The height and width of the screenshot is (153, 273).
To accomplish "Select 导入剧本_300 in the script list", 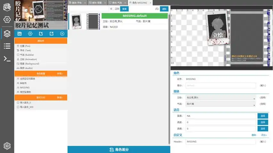I will [x=27, y=107].
